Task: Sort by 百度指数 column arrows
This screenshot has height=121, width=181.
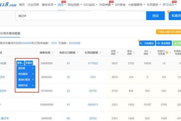Action: pos(118,53)
